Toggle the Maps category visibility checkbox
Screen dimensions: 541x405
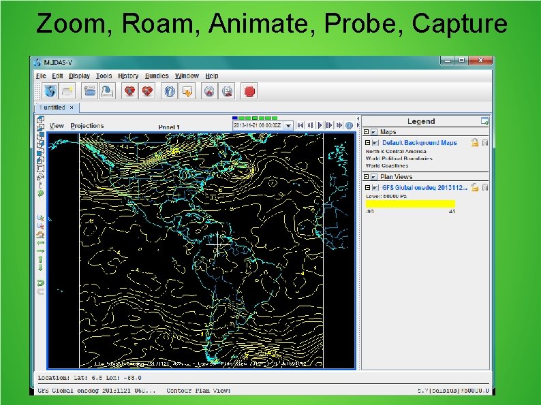[374, 131]
